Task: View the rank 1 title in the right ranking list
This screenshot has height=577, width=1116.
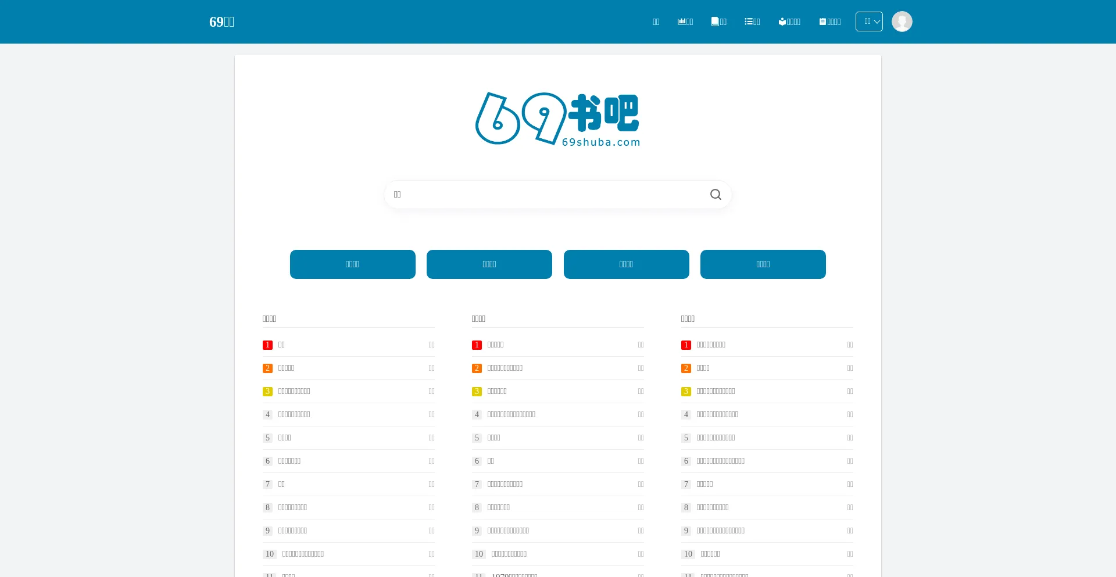Action: click(x=711, y=345)
